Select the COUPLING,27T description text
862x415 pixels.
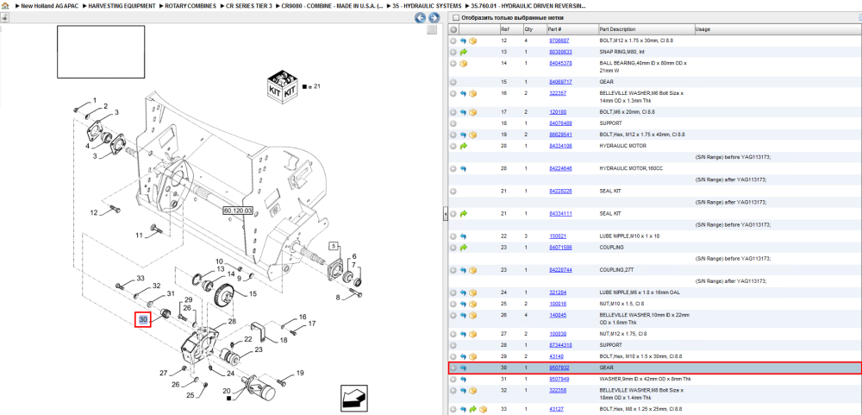point(617,270)
